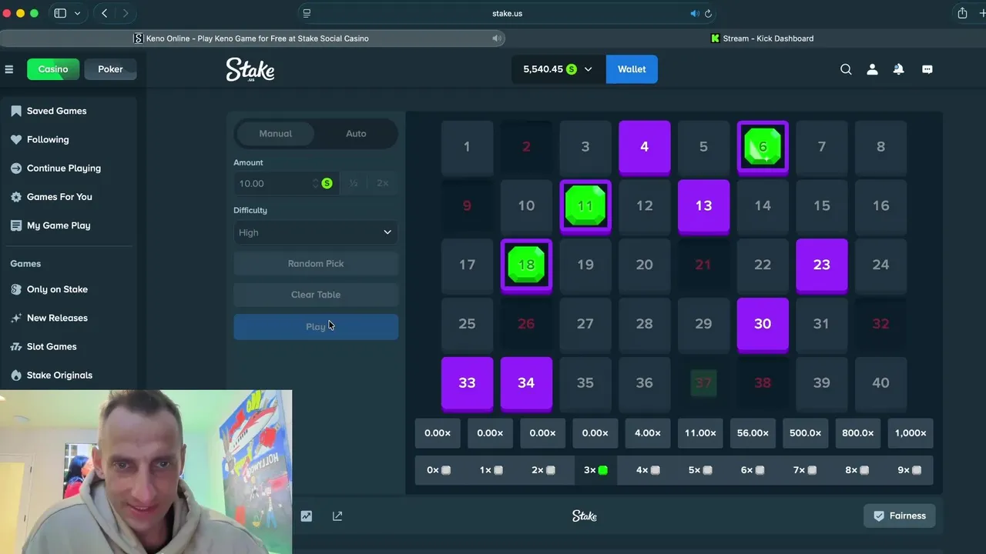Click the New Releases sparkle icon

tap(16, 318)
